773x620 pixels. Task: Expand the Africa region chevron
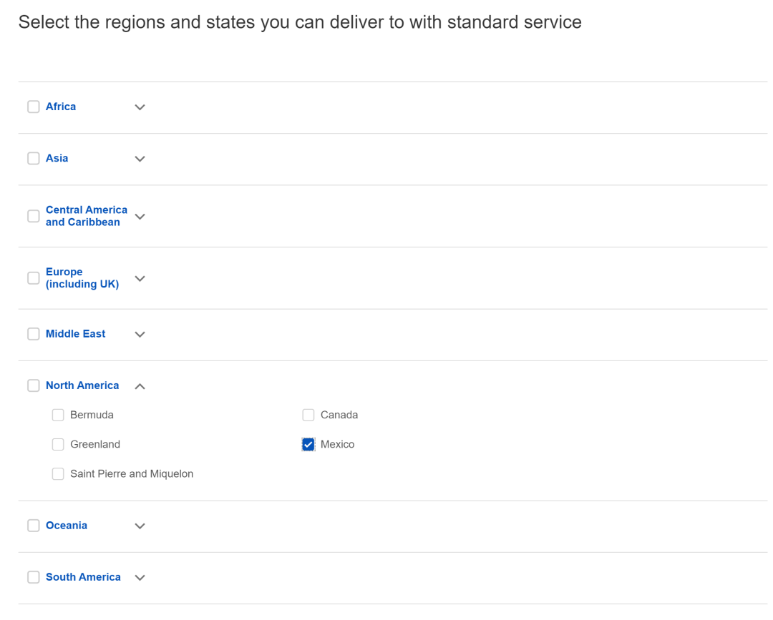(140, 107)
